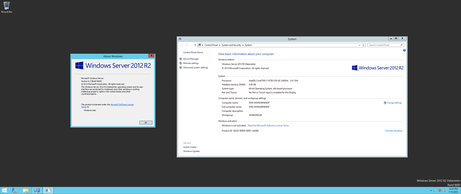Click the Windows Server 2012 R2 logo in System

(x=378, y=68)
